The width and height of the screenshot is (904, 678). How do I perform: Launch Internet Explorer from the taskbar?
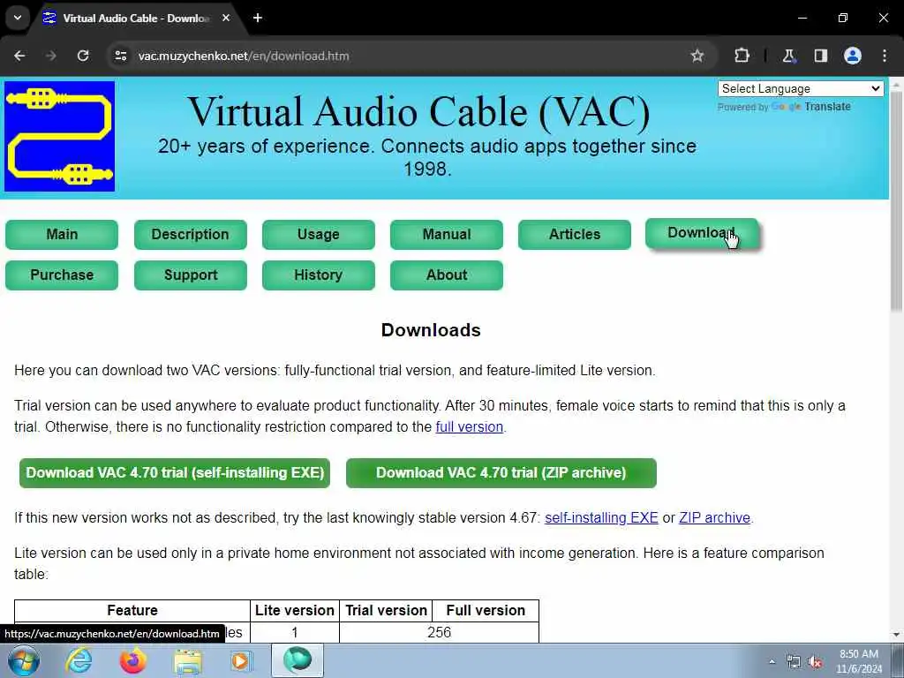[79, 661]
